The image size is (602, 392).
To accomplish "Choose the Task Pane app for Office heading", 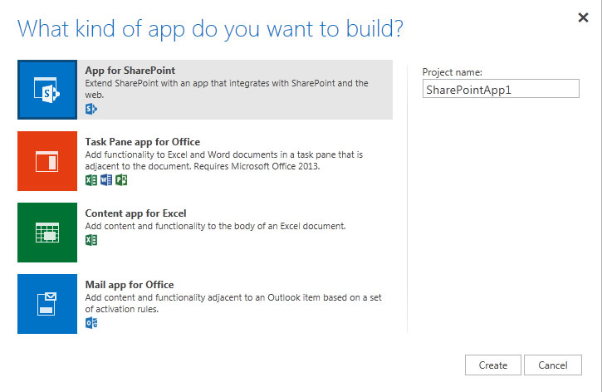I will (143, 142).
